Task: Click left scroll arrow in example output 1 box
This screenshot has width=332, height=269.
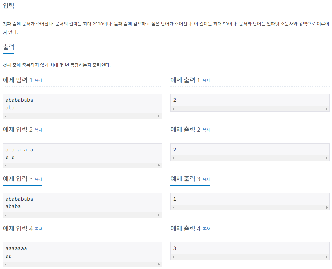Action: [173, 109]
